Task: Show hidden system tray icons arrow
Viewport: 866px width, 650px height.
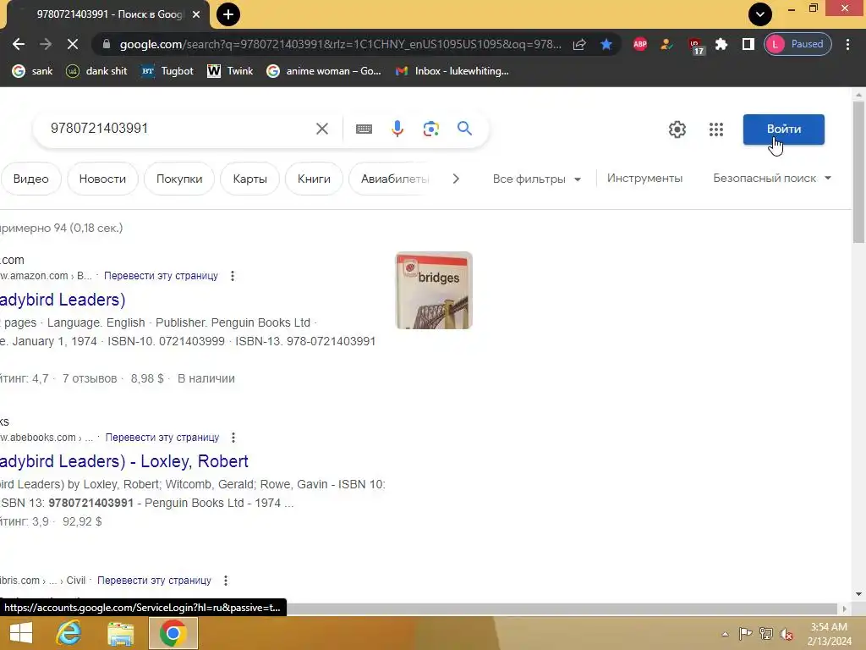Action: coord(725,634)
